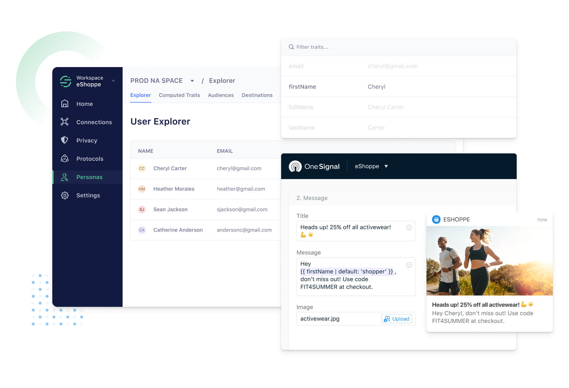Image resolution: width=569 pixels, height=388 pixels.
Task: Click the Segment logo in the sidebar
Action: [x=65, y=81]
